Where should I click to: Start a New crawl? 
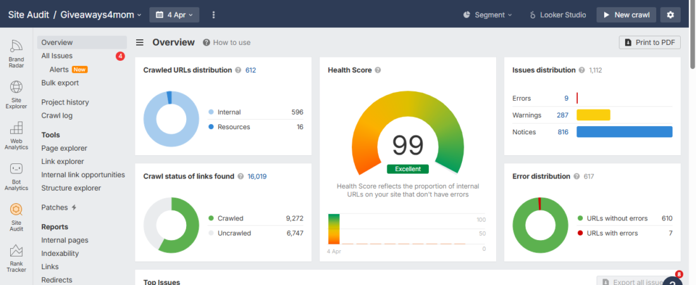626,15
